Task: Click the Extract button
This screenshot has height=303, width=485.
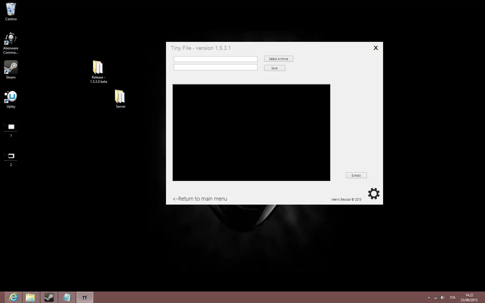Action: click(x=356, y=175)
